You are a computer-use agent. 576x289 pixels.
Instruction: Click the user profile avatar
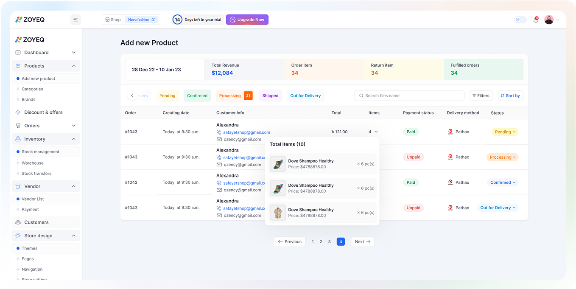[x=549, y=20]
